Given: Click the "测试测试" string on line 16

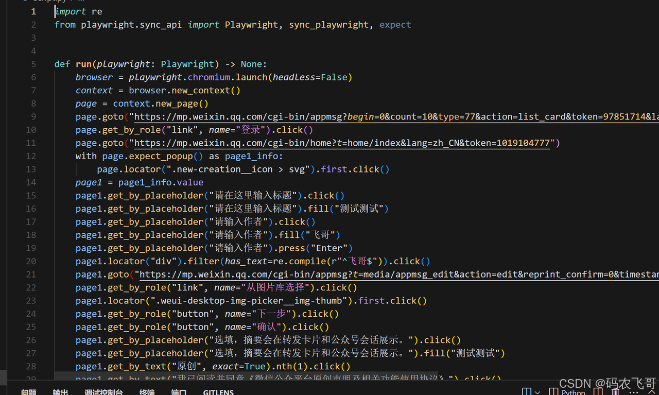Looking at the screenshot, I should point(358,209).
